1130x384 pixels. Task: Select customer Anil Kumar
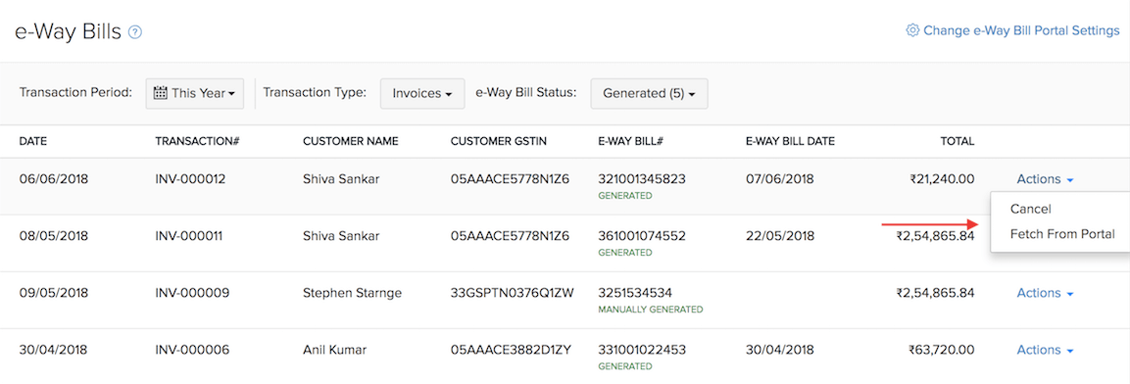click(x=334, y=350)
